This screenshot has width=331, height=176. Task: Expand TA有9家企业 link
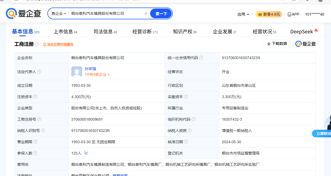pos(97,74)
